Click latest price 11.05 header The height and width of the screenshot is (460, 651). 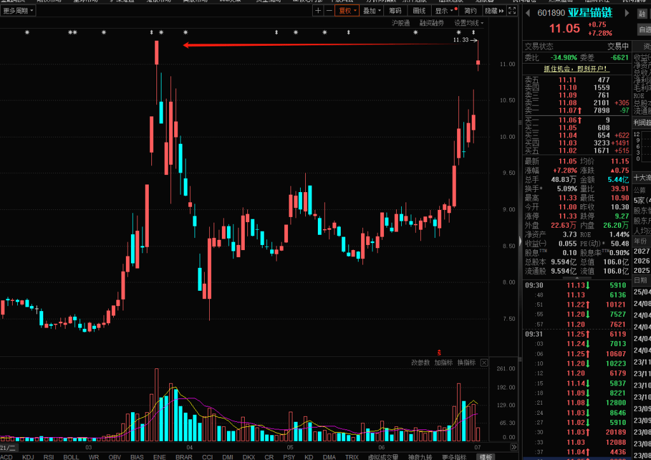[x=565, y=28]
